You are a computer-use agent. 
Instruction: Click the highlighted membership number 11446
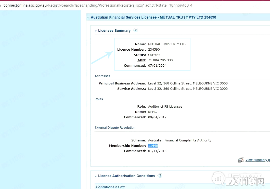[153, 146]
